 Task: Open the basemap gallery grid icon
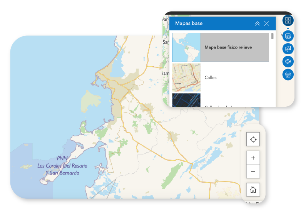[288, 20]
